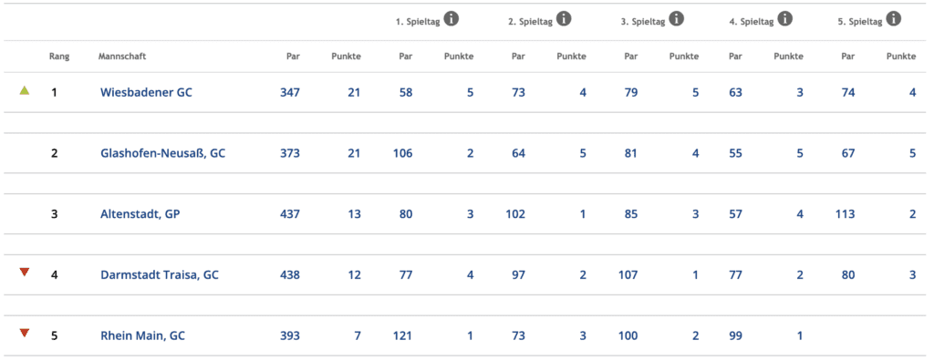Click the red down arrow beside Darmstadt Traisa
Screen dimensions: 934x361
[x=24, y=273]
